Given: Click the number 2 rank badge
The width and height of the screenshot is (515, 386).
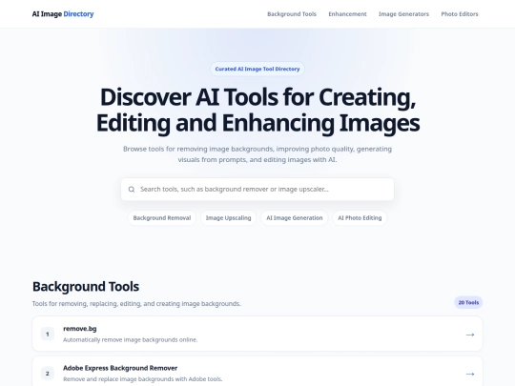Looking at the screenshot, I should (x=48, y=374).
